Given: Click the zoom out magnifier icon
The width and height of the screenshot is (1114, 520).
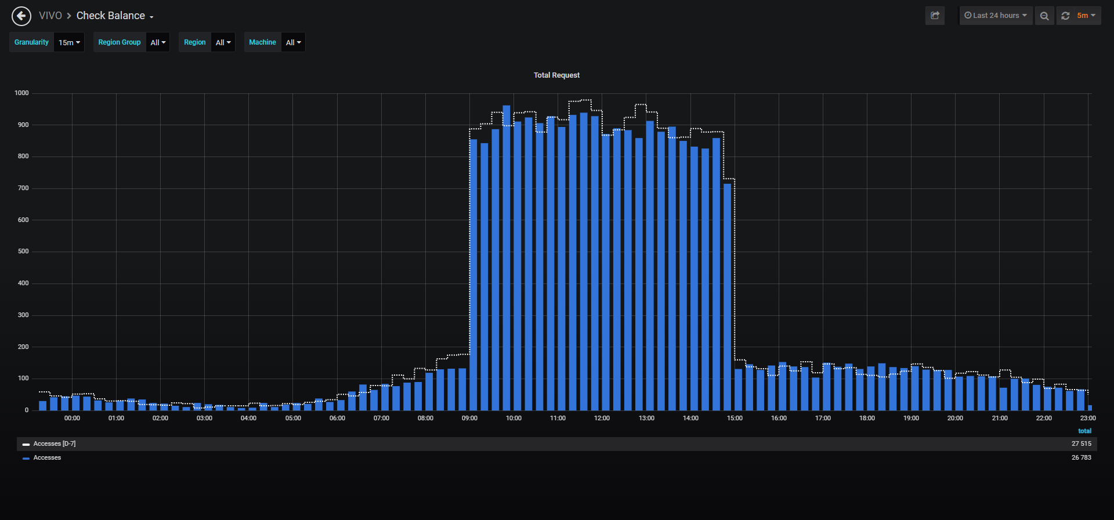Looking at the screenshot, I should click(x=1044, y=16).
